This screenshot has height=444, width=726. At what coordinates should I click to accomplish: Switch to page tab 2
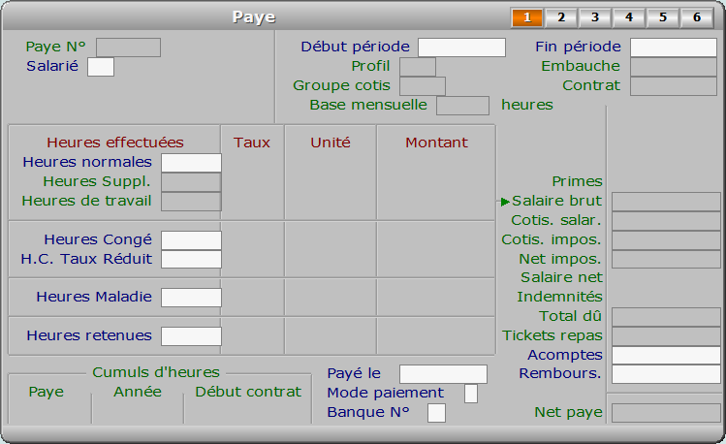(x=560, y=17)
